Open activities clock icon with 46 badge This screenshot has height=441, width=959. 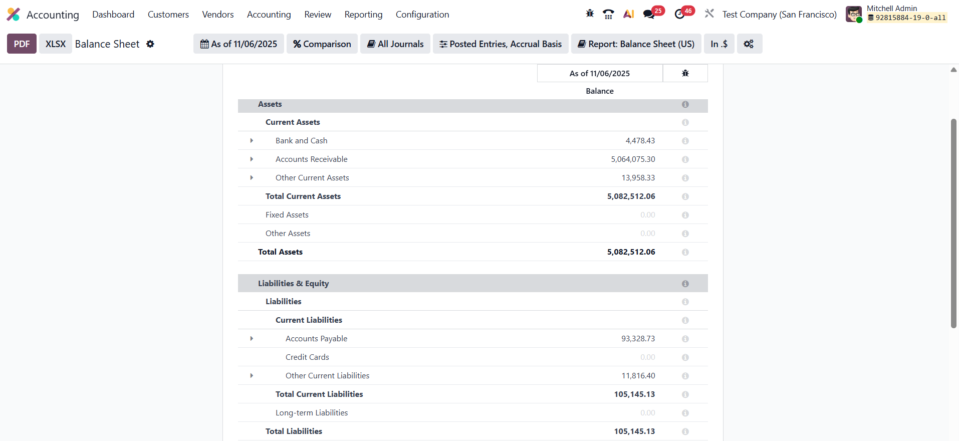(679, 14)
